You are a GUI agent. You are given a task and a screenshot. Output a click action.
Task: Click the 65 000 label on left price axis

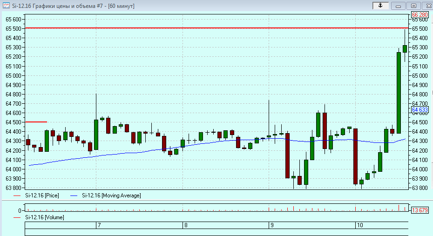tap(13, 75)
